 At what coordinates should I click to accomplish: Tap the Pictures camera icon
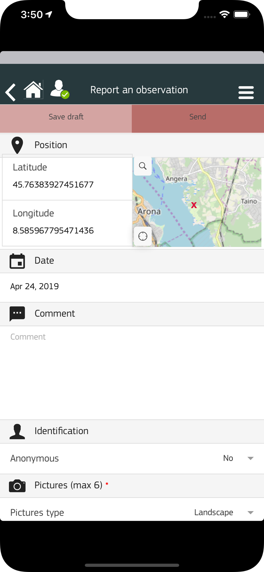click(17, 486)
